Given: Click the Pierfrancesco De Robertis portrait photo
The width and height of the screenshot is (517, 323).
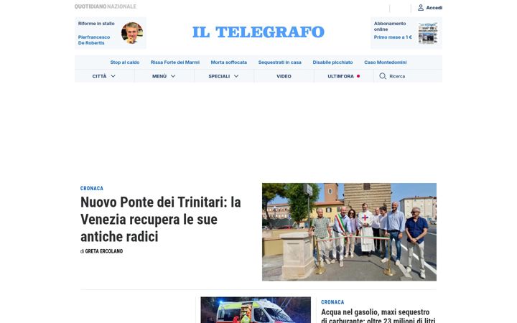Looking at the screenshot, I should [x=132, y=33].
